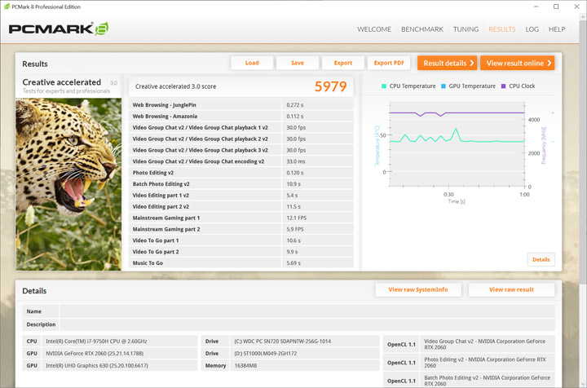The image size is (587, 388).
Task: Click View result online
Action: pos(518,64)
